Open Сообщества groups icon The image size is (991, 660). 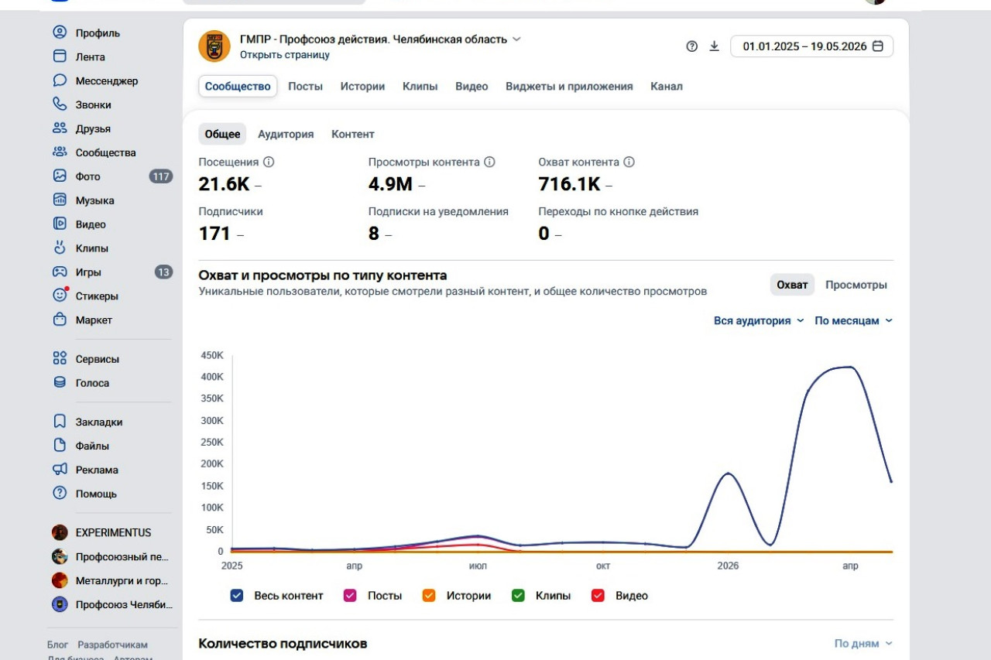click(x=60, y=152)
